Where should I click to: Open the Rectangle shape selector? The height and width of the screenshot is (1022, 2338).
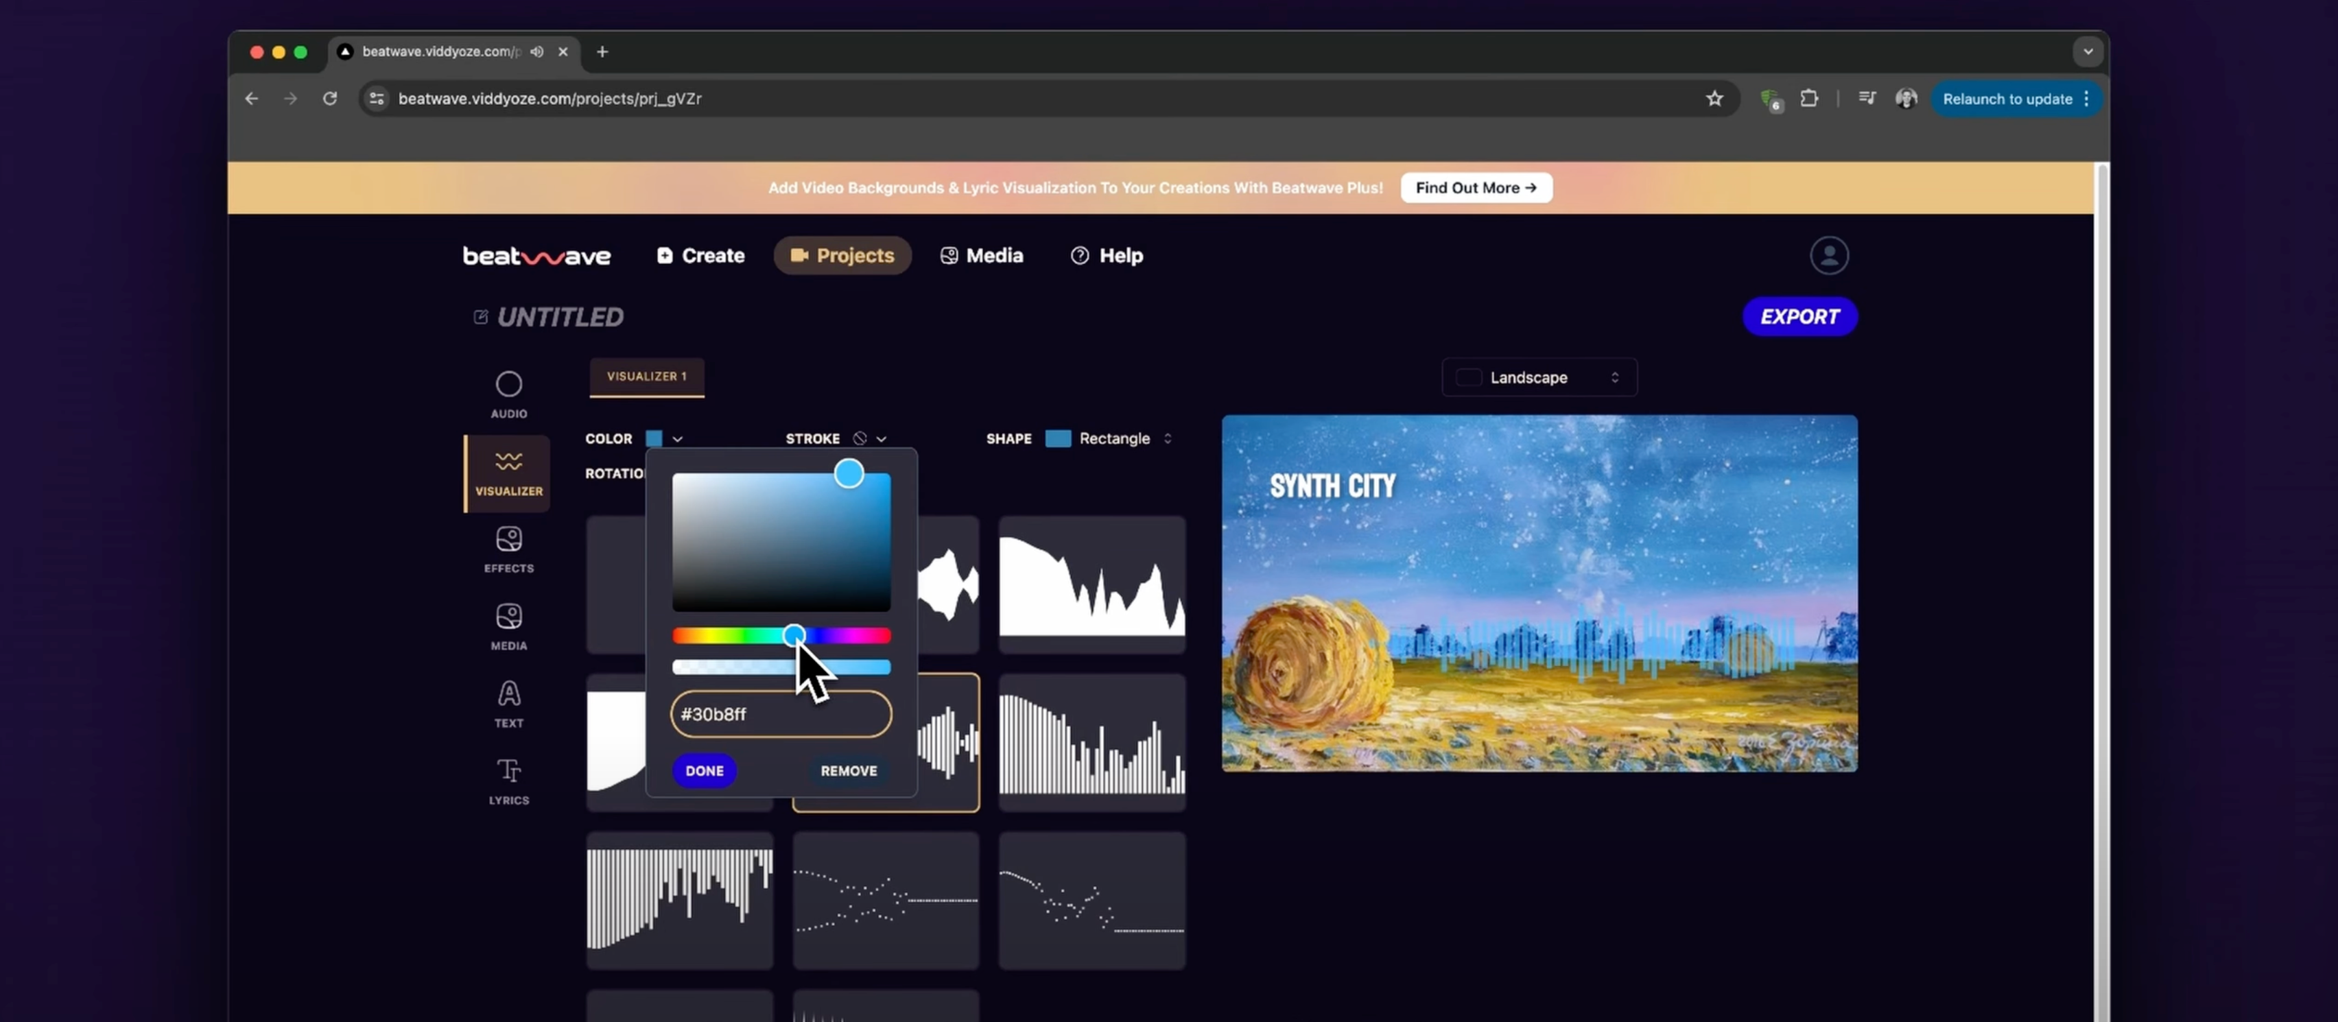(x=1108, y=438)
